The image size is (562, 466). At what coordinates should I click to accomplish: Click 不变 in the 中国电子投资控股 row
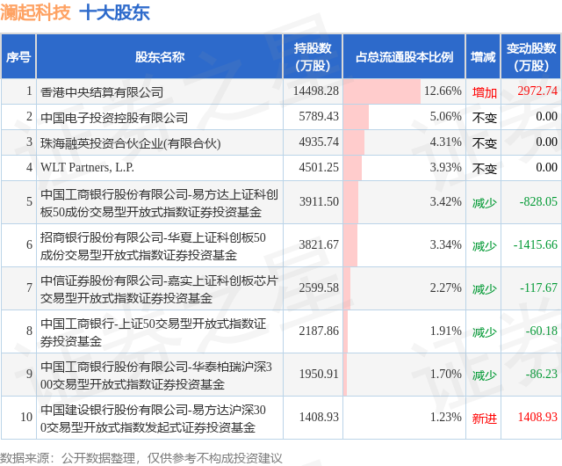(484, 118)
